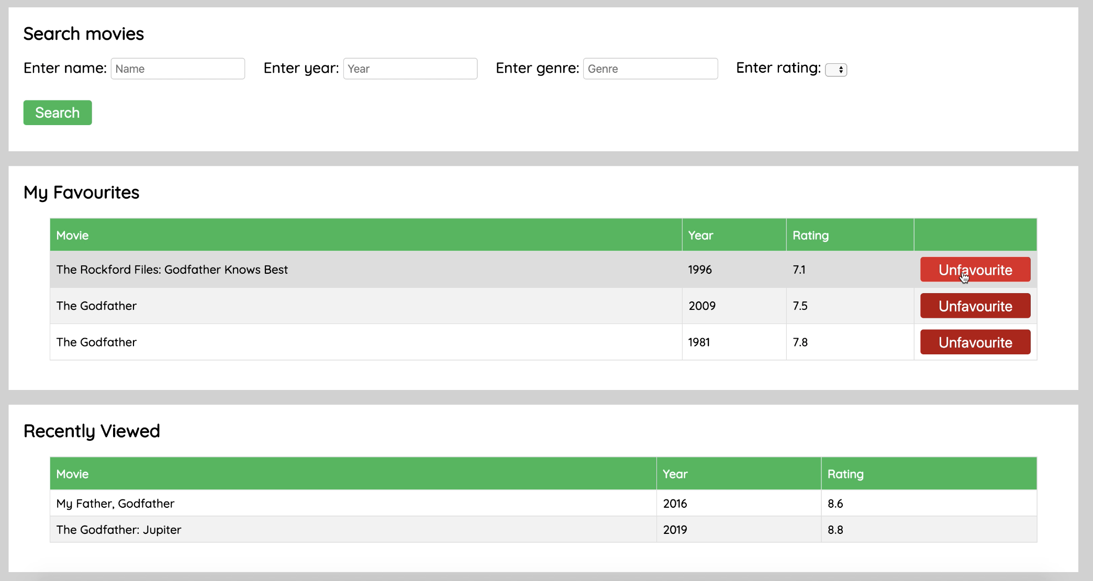The width and height of the screenshot is (1093, 581).
Task: Click Rating header in Recently Viewed table
Action: 845,474
